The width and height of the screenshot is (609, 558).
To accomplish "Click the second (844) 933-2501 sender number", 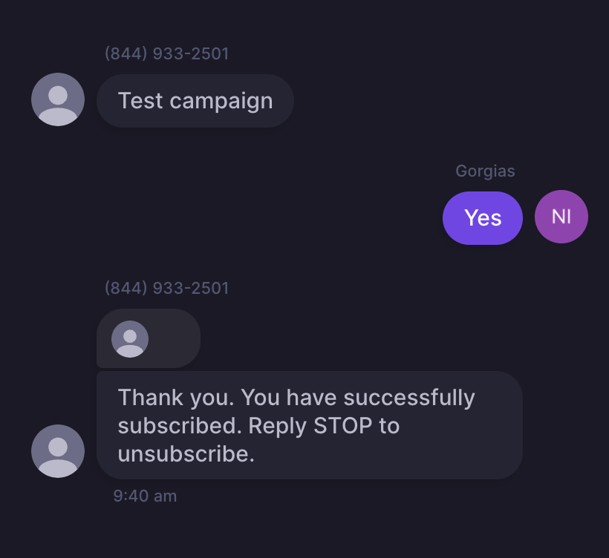I will click(x=166, y=288).
